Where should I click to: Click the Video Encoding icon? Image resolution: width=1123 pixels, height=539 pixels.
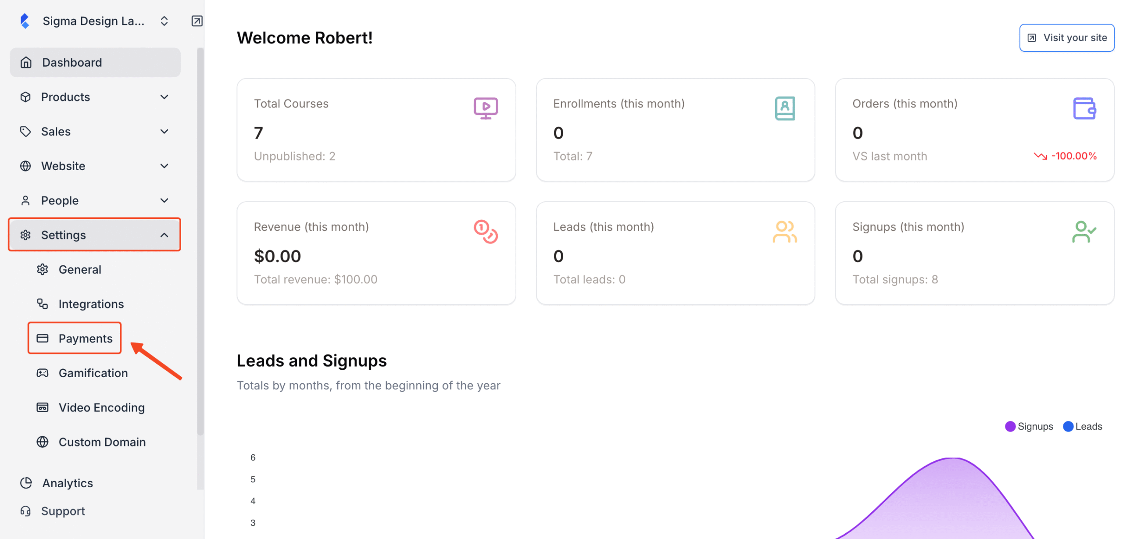pyautogui.click(x=43, y=407)
